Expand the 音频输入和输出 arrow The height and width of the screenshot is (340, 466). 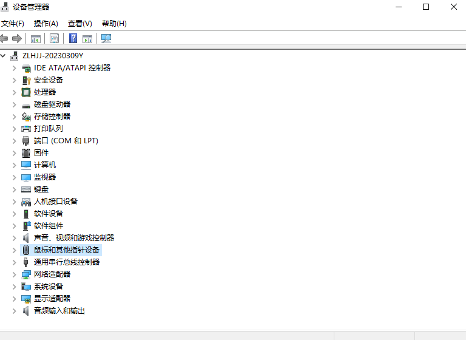click(x=14, y=311)
